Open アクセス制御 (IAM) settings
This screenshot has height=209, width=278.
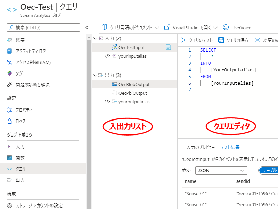[33, 62]
